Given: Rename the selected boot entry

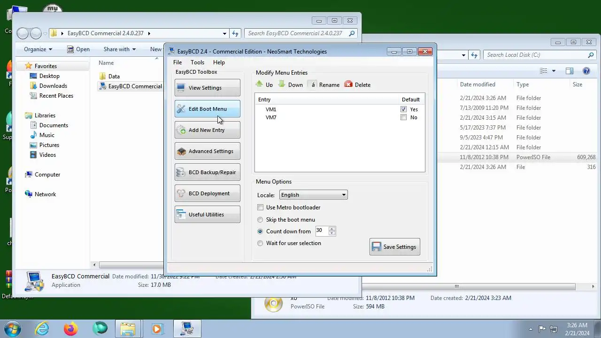Looking at the screenshot, I should tap(324, 84).
